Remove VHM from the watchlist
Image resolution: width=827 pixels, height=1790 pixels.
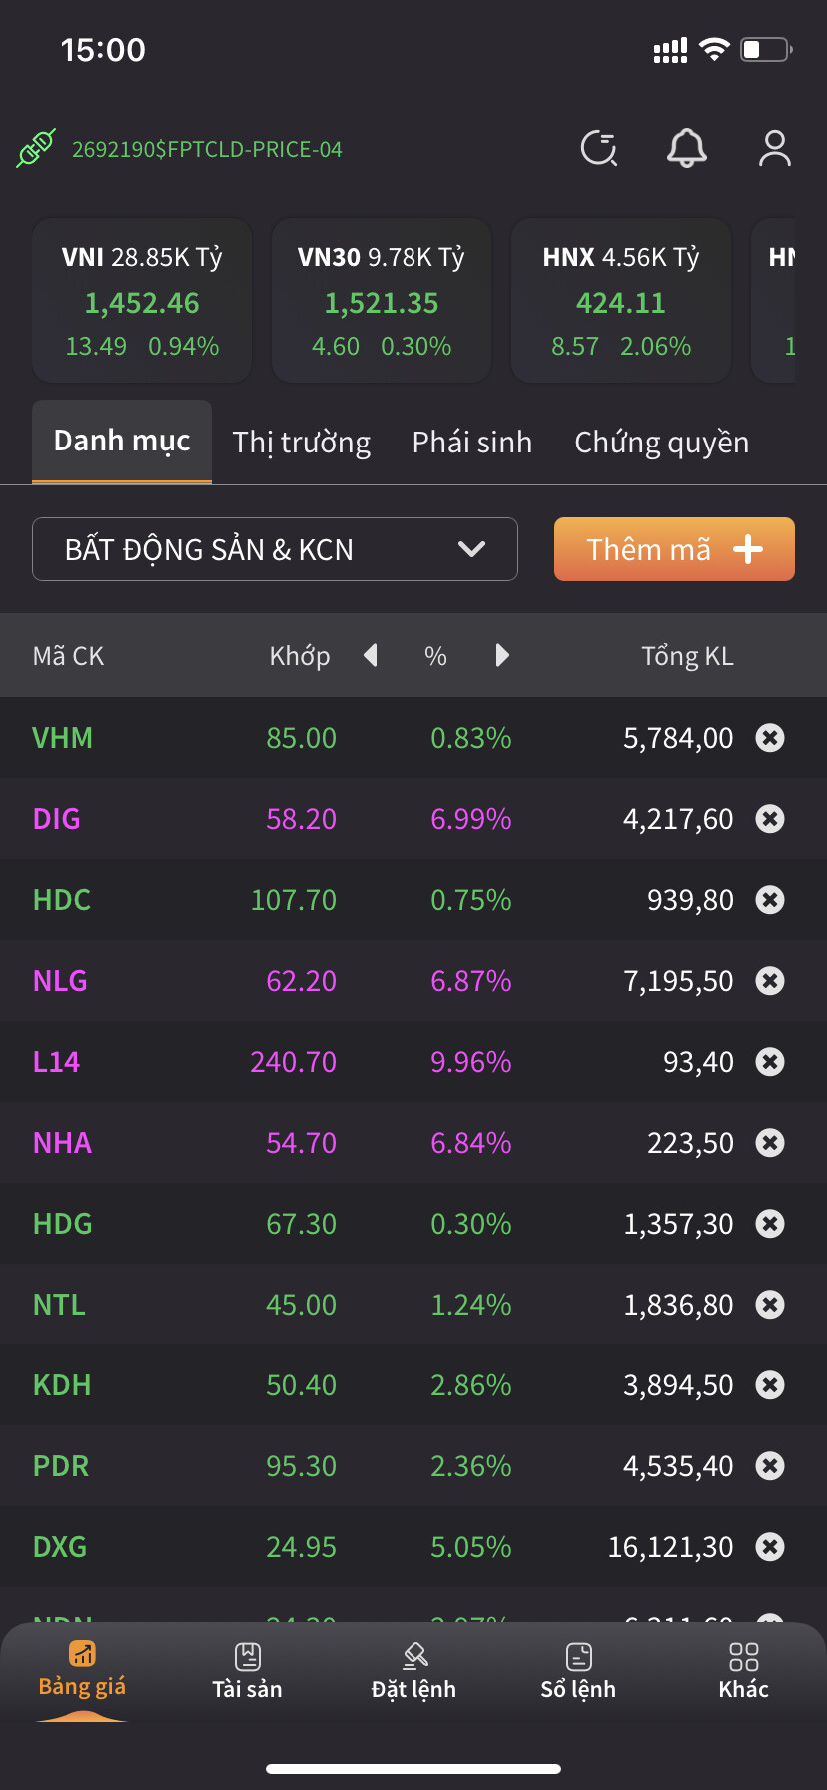(x=770, y=738)
